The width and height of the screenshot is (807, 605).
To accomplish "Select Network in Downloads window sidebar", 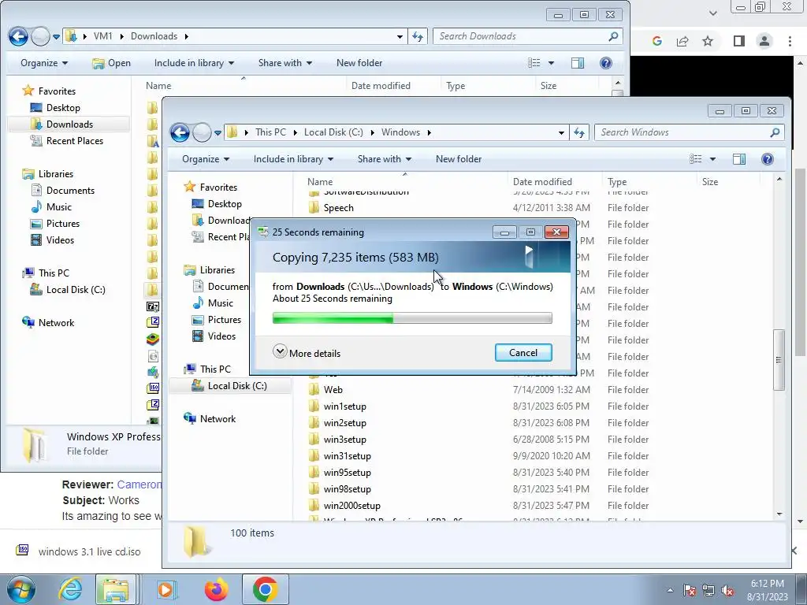I will coord(48,322).
